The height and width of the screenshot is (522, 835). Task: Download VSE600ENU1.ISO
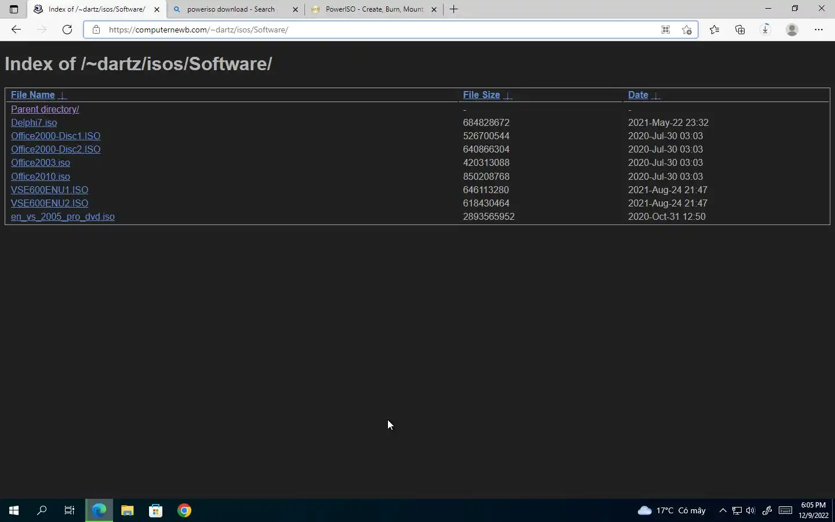(49, 190)
